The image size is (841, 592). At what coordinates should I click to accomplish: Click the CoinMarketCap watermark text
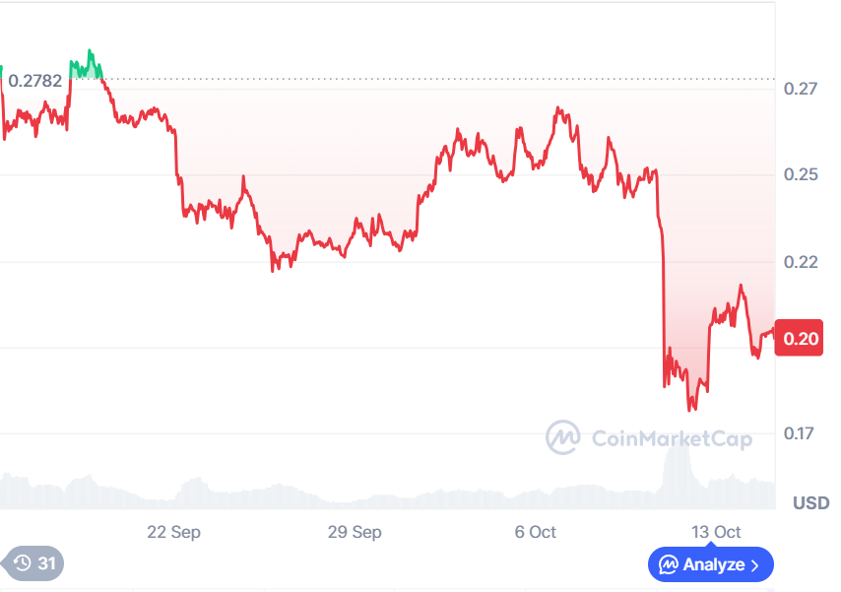[x=672, y=438]
